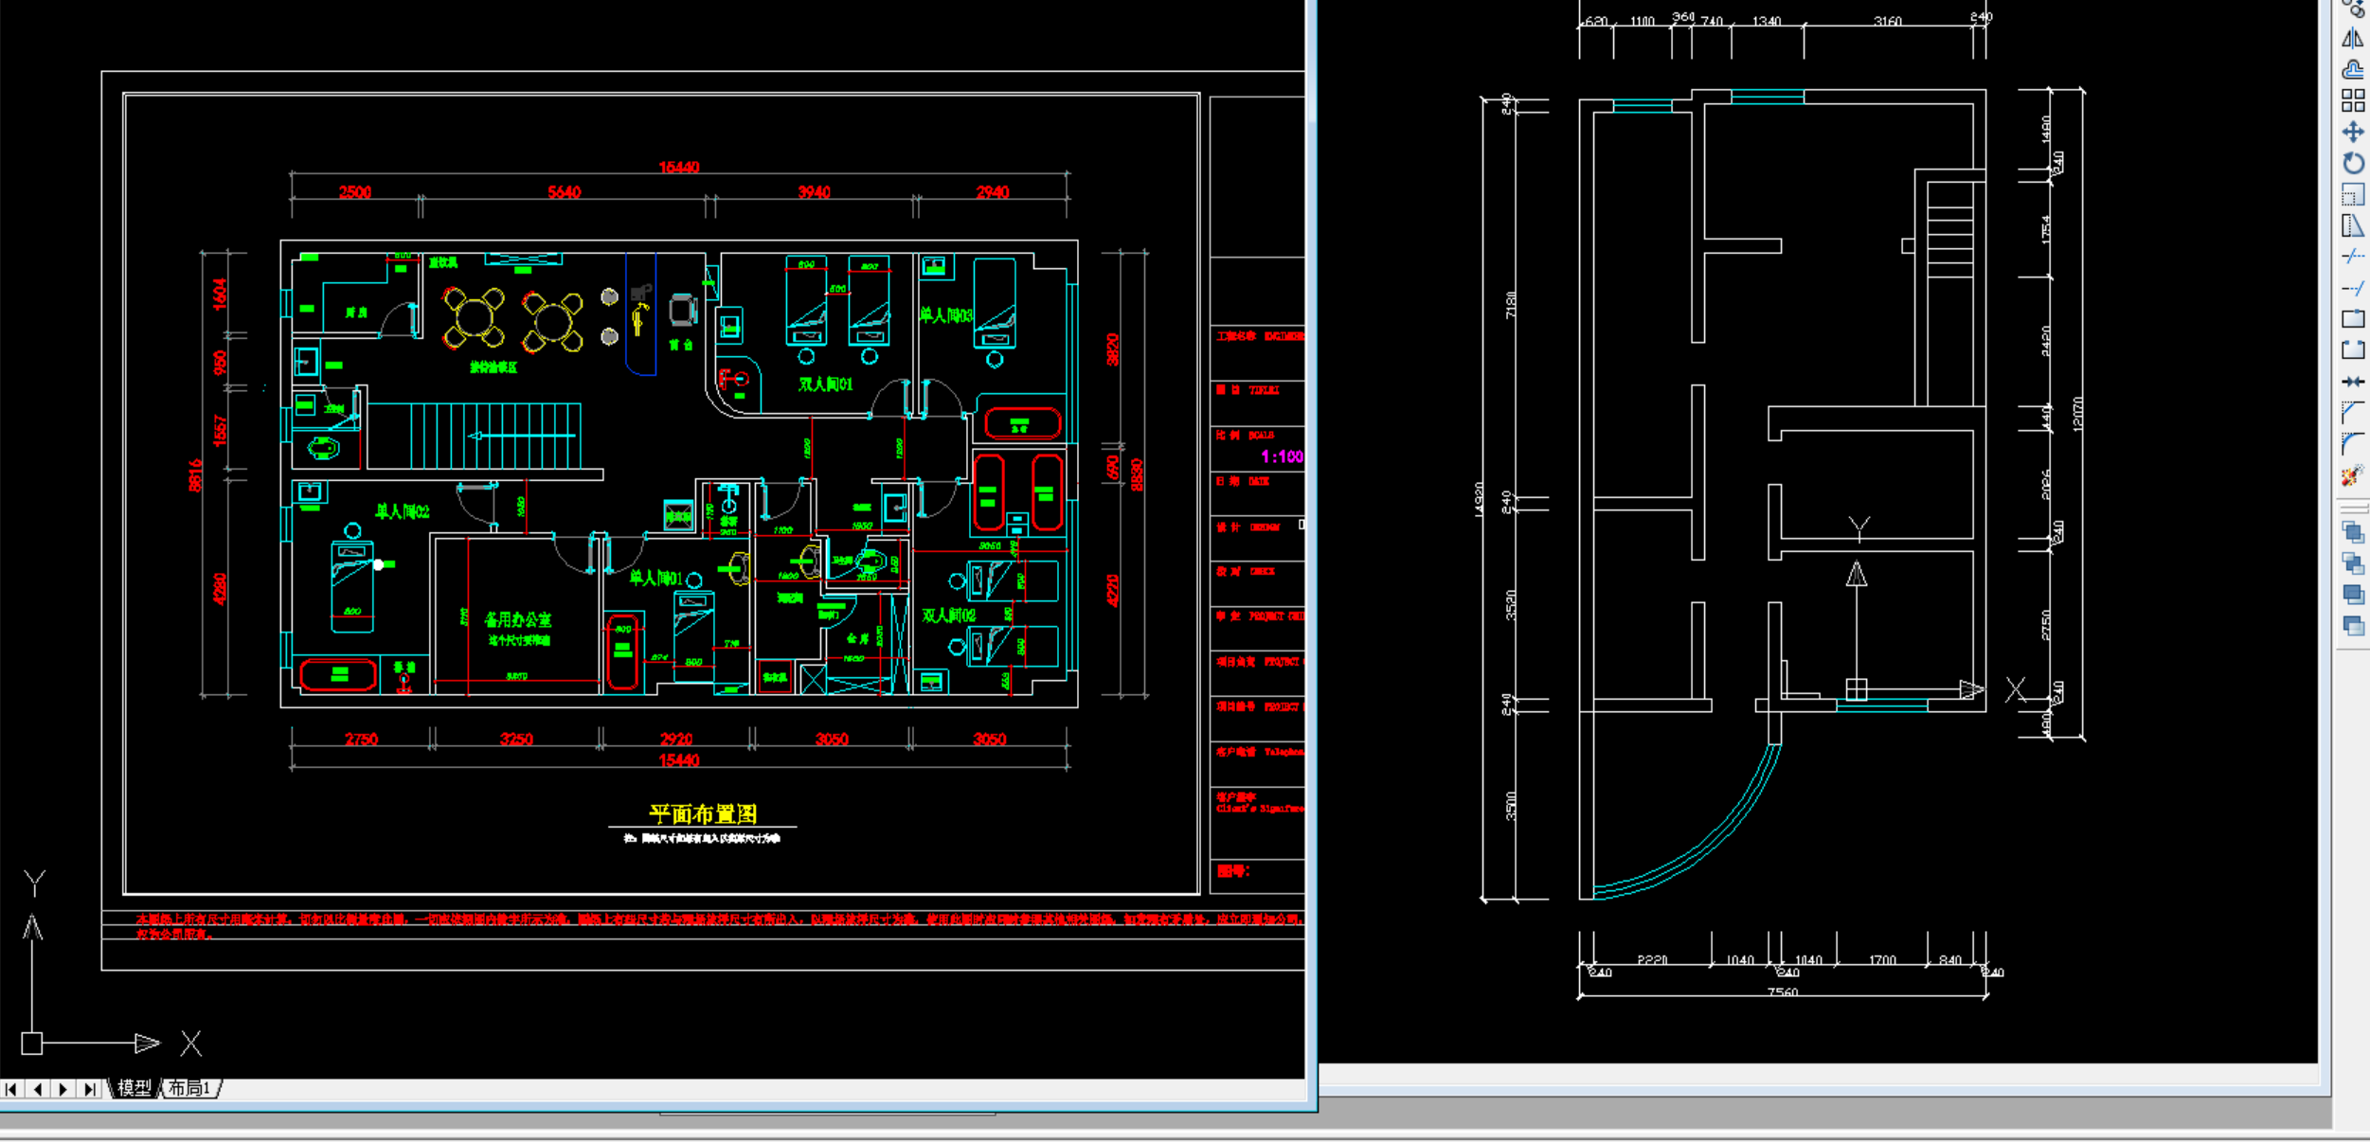Select the Fillet tool icon

[x=2352, y=443]
